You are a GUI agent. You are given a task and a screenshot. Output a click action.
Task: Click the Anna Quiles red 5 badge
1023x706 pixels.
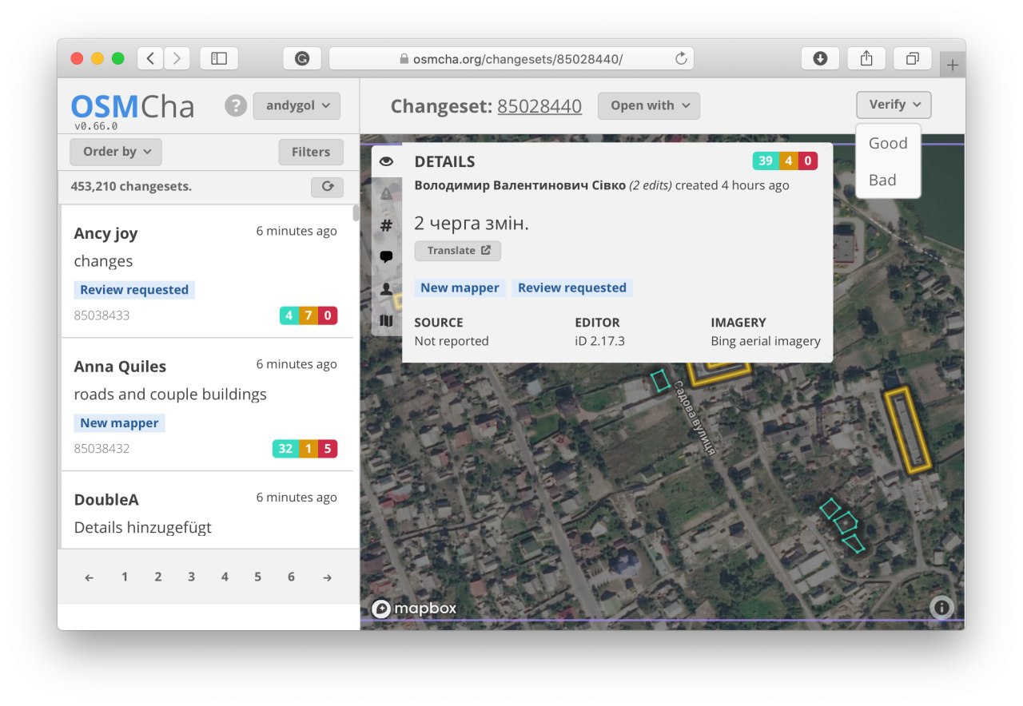click(328, 449)
